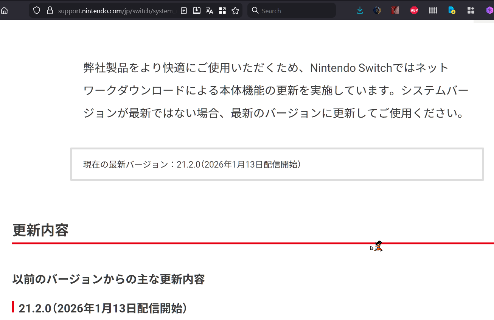Click the 21.2.0 (2026年1月13日配信開始) version heading
This screenshot has height=320, width=494.
pos(103,308)
